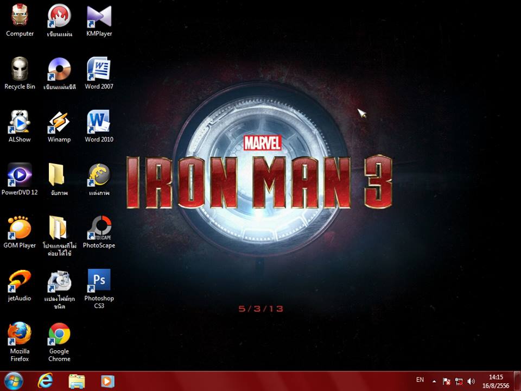Select the disc burning icon beside Recycle Bin
Screen dimensions: 521x391
tap(59, 73)
